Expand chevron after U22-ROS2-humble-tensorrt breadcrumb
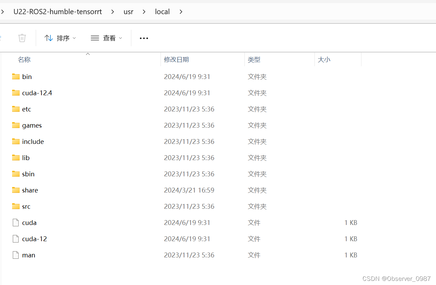 click(x=113, y=12)
